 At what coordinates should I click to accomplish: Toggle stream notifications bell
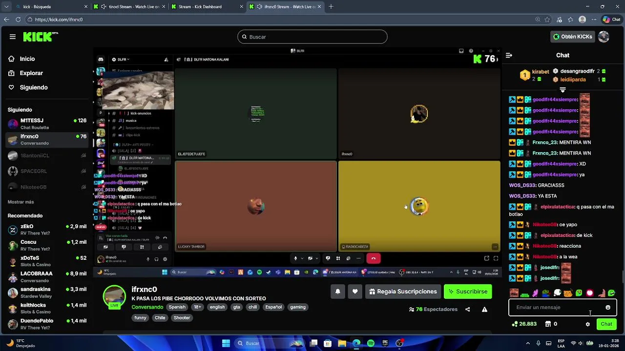[337, 292]
